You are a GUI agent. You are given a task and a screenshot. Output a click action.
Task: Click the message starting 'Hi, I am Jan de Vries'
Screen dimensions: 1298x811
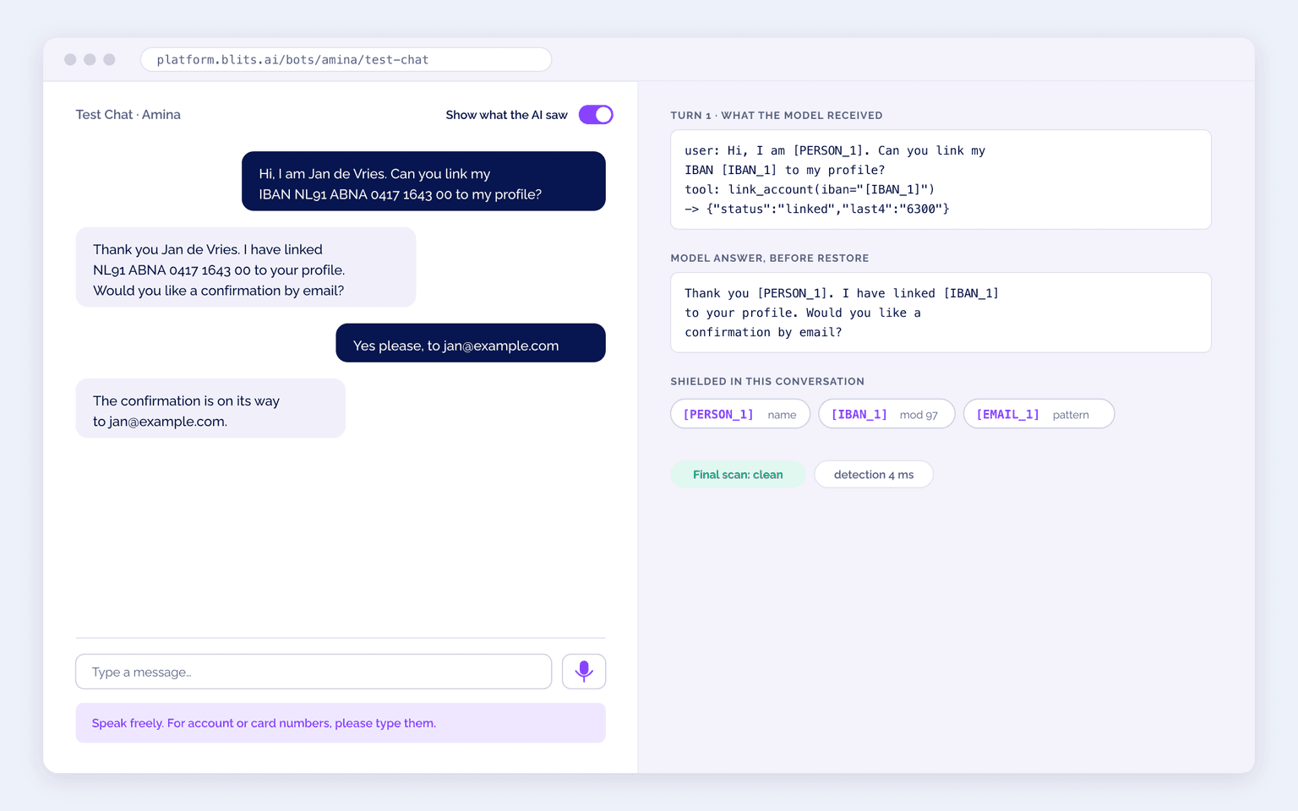pyautogui.click(x=423, y=182)
